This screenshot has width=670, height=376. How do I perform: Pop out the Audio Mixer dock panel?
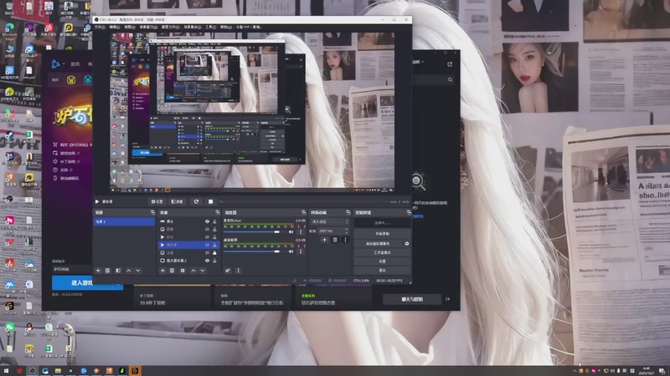pyautogui.click(x=303, y=212)
